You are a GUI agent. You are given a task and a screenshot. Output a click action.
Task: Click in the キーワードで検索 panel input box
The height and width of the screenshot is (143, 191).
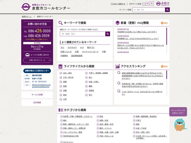[x=83, y=34]
